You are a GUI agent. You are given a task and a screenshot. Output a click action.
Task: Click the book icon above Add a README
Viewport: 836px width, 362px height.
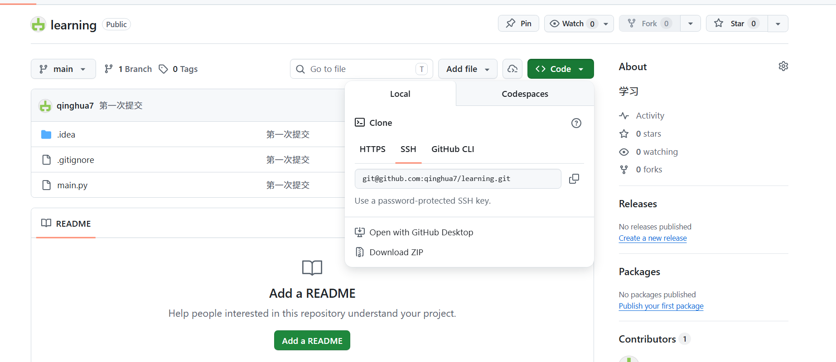[312, 268]
